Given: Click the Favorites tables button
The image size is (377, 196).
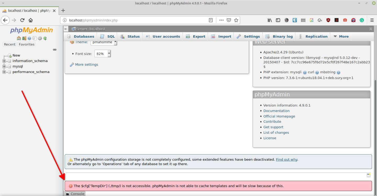Looking at the screenshot, I should pyautogui.click(x=27, y=44).
